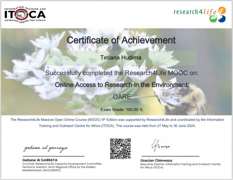Click 'Executive Director, Information Training and Outreach Centre'
233x180 pixels.
181,164
